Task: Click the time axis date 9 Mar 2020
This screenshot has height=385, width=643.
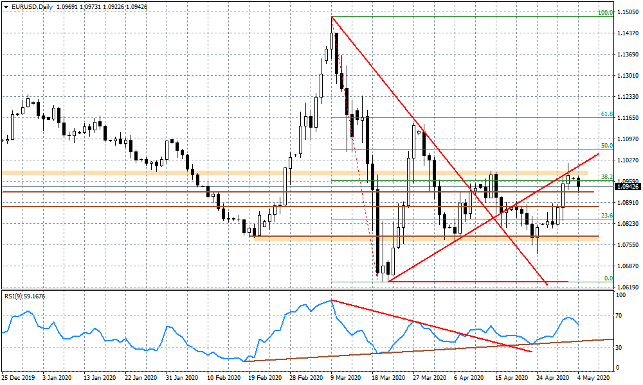Action: click(x=347, y=378)
